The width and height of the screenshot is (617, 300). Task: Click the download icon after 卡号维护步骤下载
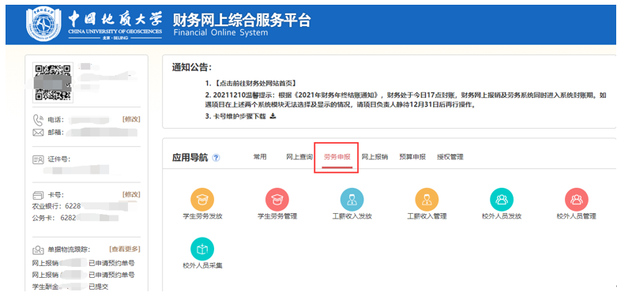pos(273,116)
